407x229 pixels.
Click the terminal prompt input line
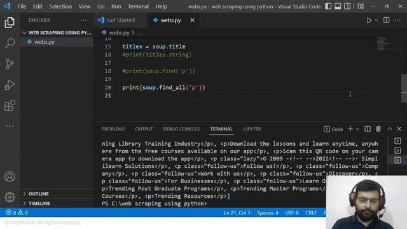click(155, 204)
